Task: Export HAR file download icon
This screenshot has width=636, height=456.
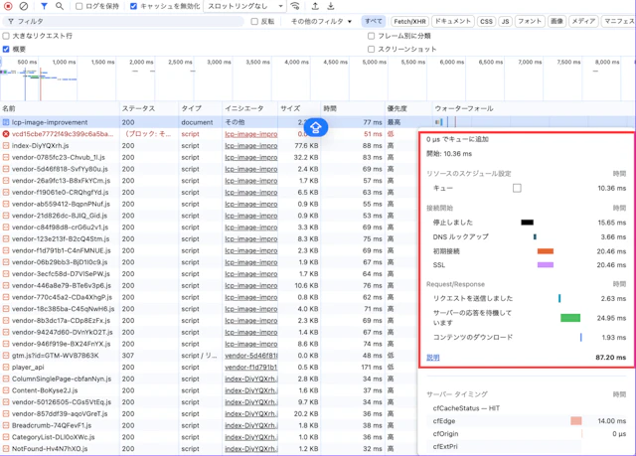Action: (331, 6)
